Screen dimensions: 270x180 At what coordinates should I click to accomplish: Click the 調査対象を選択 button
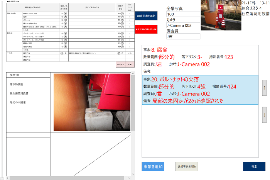coord(146,16)
